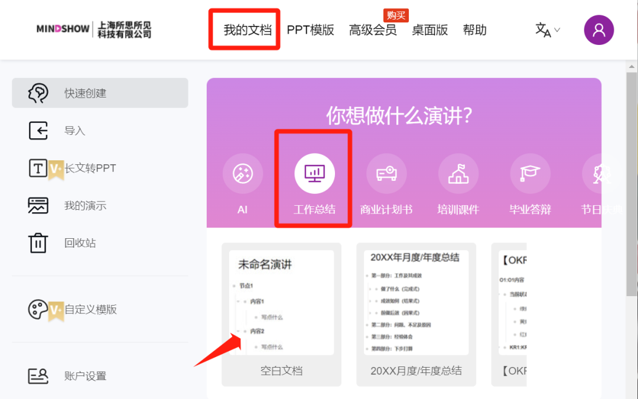Select the 培训课件 training courseware icon
This screenshot has width=638, height=399.
click(x=458, y=174)
